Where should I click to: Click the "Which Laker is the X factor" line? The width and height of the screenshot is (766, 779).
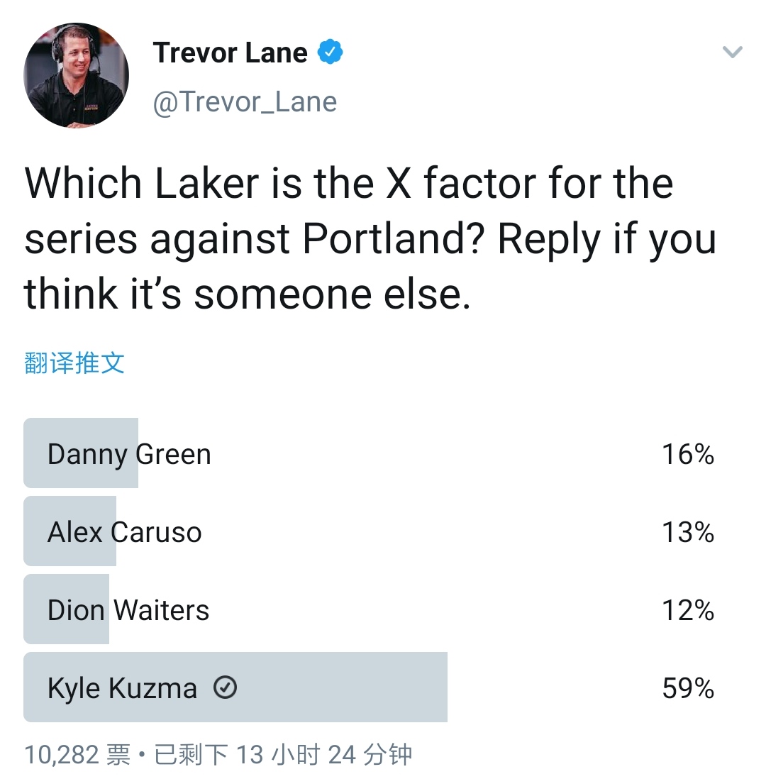click(348, 183)
